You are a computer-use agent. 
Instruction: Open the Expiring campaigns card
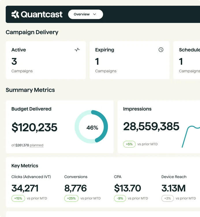129,60
